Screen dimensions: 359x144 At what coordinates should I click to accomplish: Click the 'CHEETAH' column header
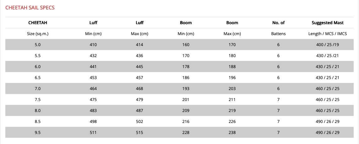click(38, 23)
